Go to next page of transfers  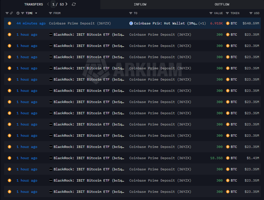point(66,4)
